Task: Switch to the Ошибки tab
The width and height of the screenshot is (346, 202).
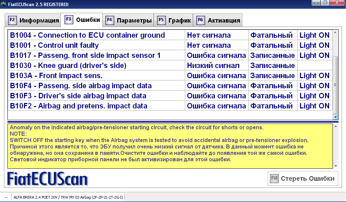Action: pos(82,20)
